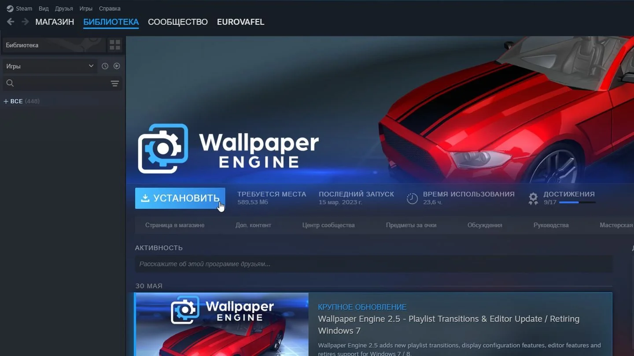
Task: Open Страница в магазине link
Action: click(175, 225)
